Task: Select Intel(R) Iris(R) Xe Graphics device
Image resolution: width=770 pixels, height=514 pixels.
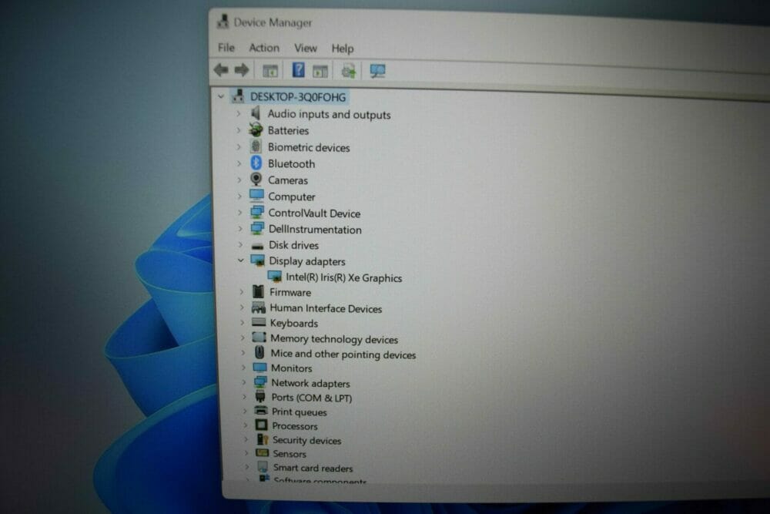Action: 343,277
